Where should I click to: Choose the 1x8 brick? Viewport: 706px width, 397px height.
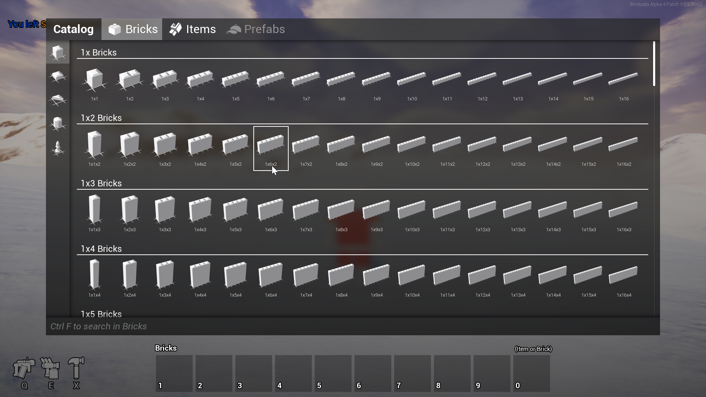[342, 83]
